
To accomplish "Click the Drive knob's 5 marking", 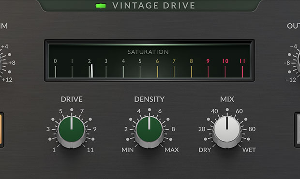I will click(60, 111).
